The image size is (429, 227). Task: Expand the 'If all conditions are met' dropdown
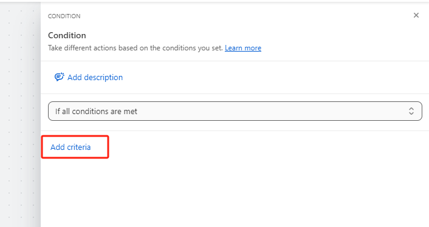[235, 111]
